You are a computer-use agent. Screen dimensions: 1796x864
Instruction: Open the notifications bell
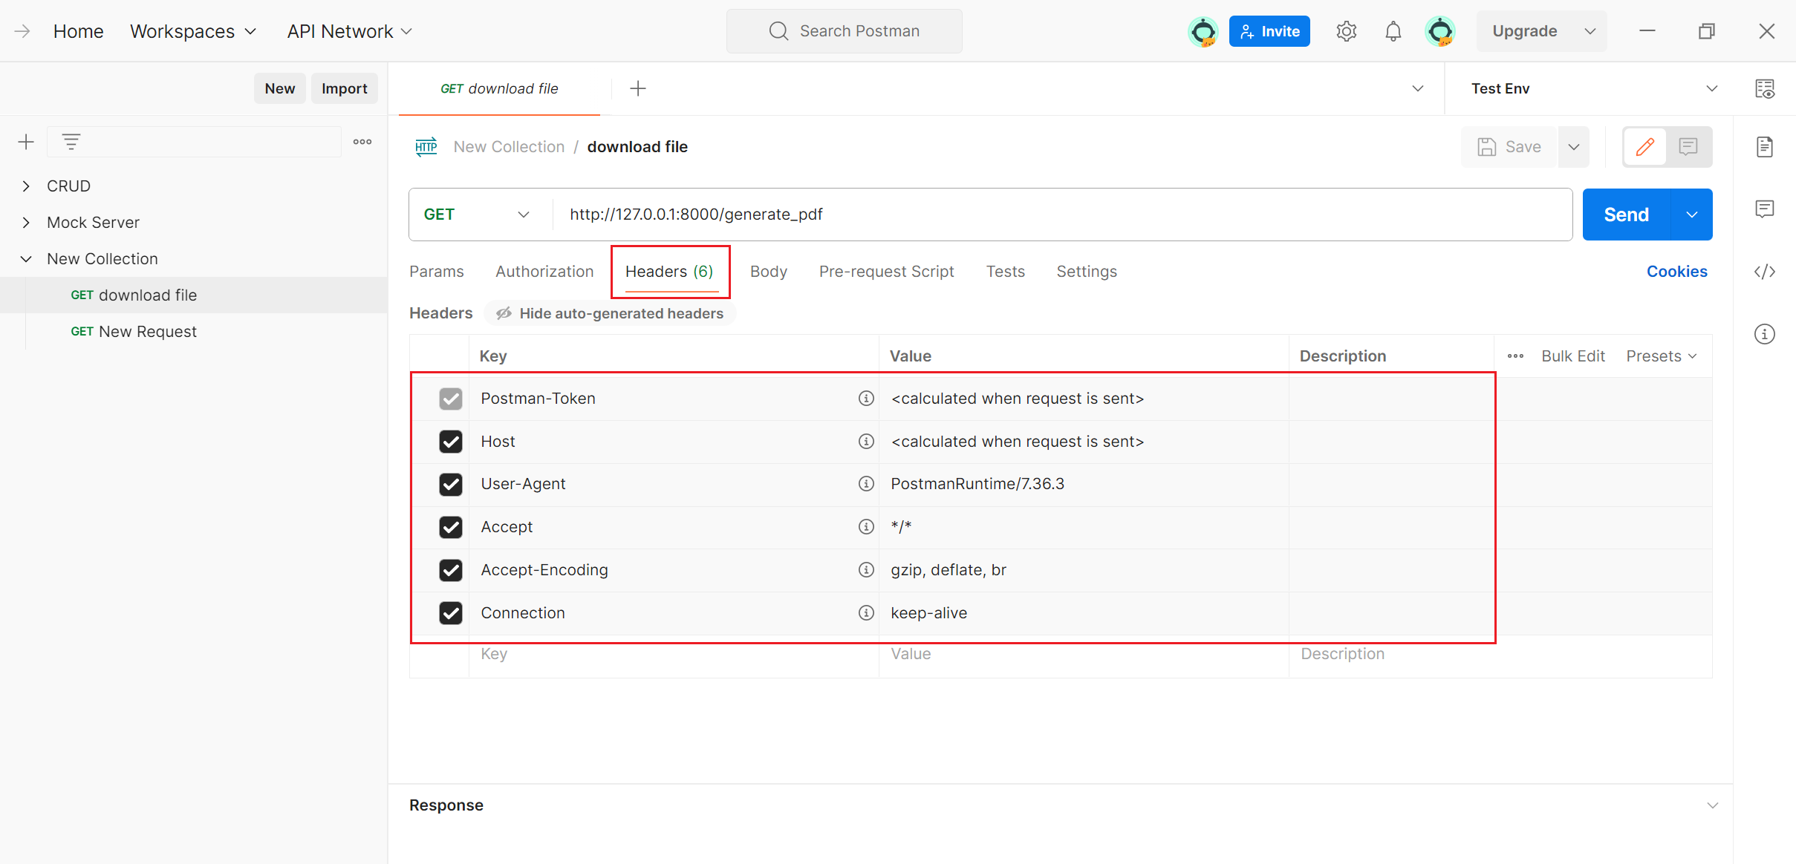click(1393, 31)
